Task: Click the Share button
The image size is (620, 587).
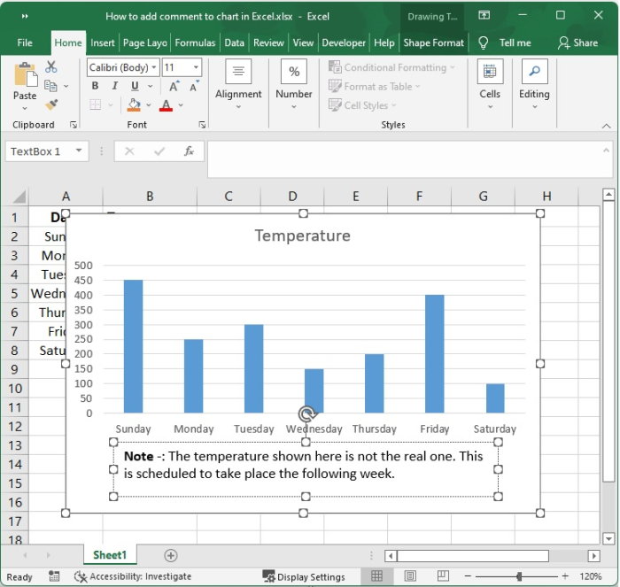Action: click(577, 42)
